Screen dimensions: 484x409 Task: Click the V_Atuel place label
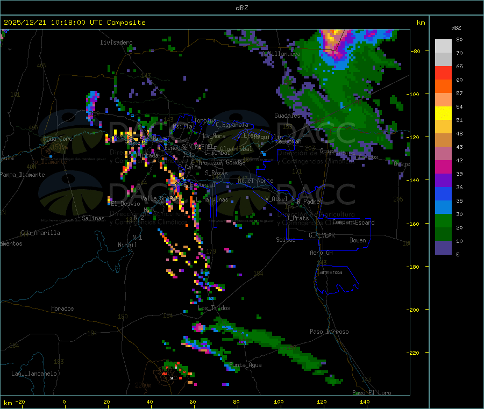276,199
